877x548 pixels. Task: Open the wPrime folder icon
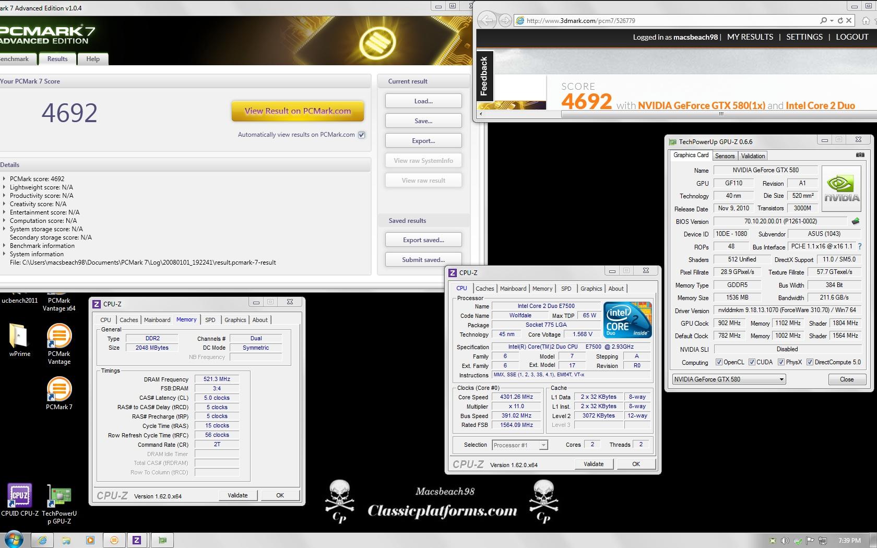20,340
